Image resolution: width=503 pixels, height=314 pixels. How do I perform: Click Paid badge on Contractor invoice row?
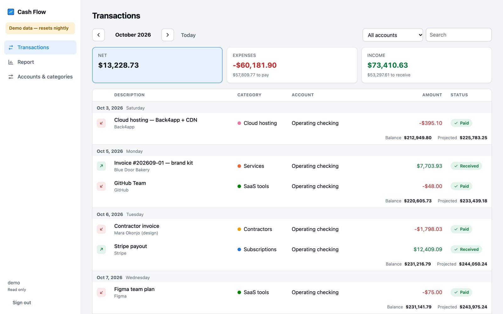(x=461, y=229)
